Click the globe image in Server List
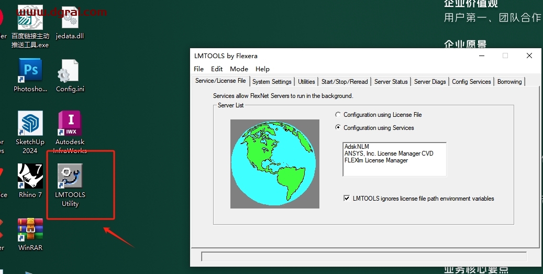Viewport: 543px width, 274px height. point(274,163)
